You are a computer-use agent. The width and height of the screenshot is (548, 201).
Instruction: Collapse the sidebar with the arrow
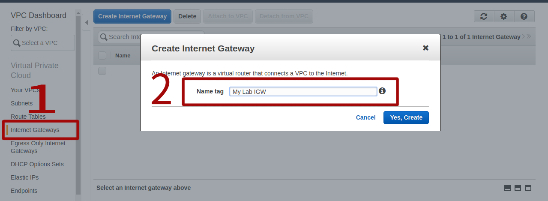[x=86, y=22]
